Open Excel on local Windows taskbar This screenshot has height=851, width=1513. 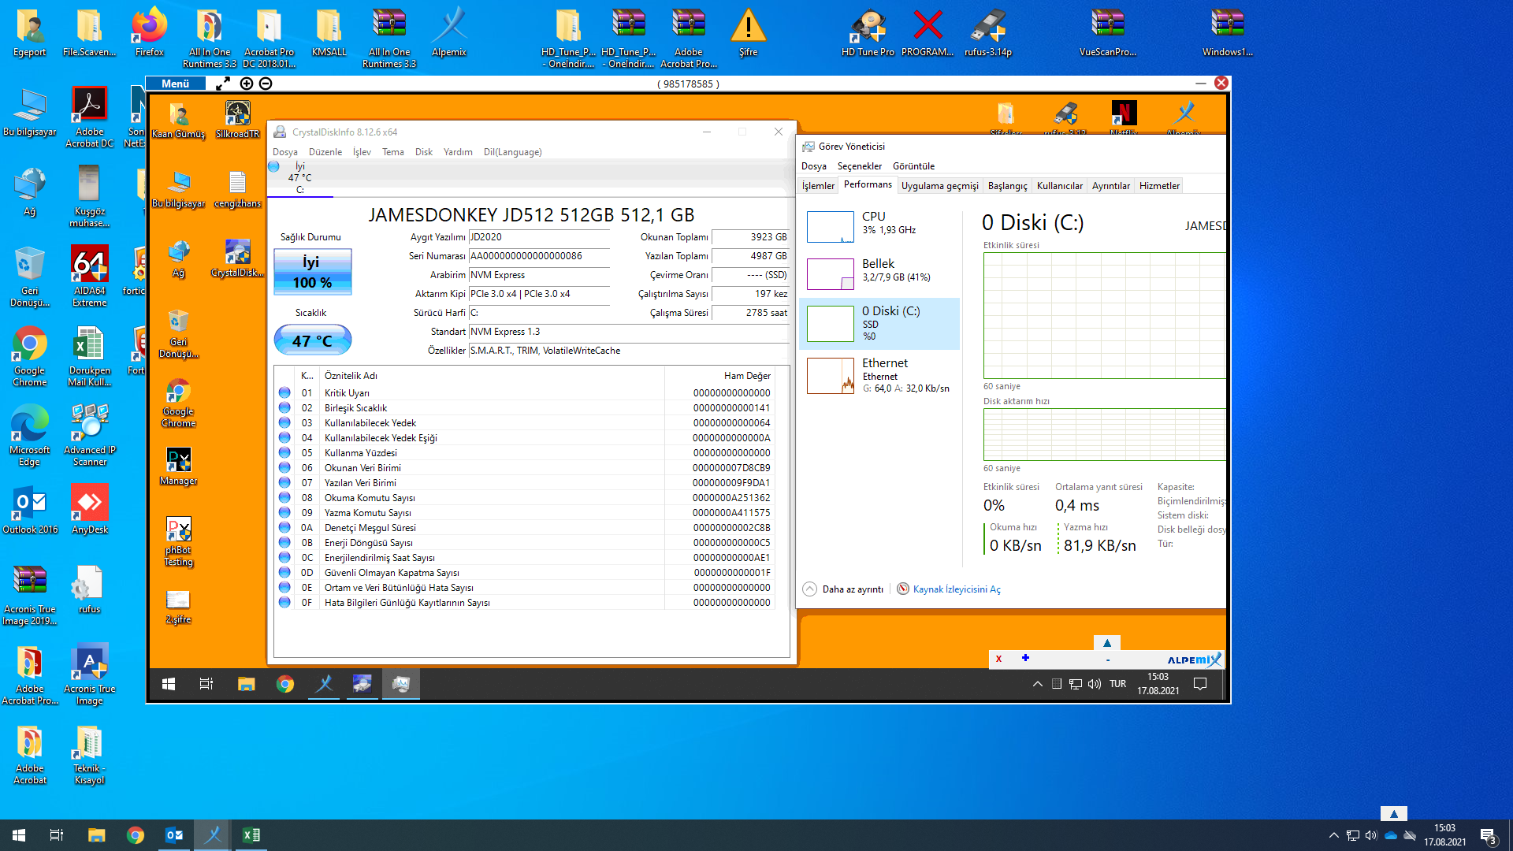tap(251, 835)
